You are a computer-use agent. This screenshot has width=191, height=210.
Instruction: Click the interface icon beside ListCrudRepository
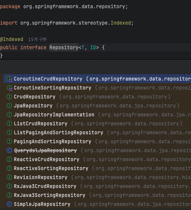coord(9,123)
